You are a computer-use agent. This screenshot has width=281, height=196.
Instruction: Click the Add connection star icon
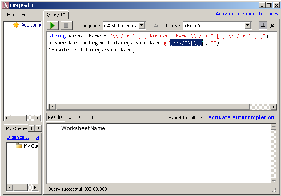[16, 25]
